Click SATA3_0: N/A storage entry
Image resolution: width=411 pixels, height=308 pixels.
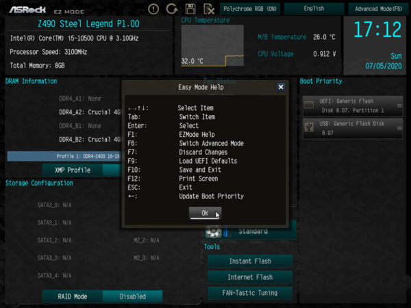(55, 205)
